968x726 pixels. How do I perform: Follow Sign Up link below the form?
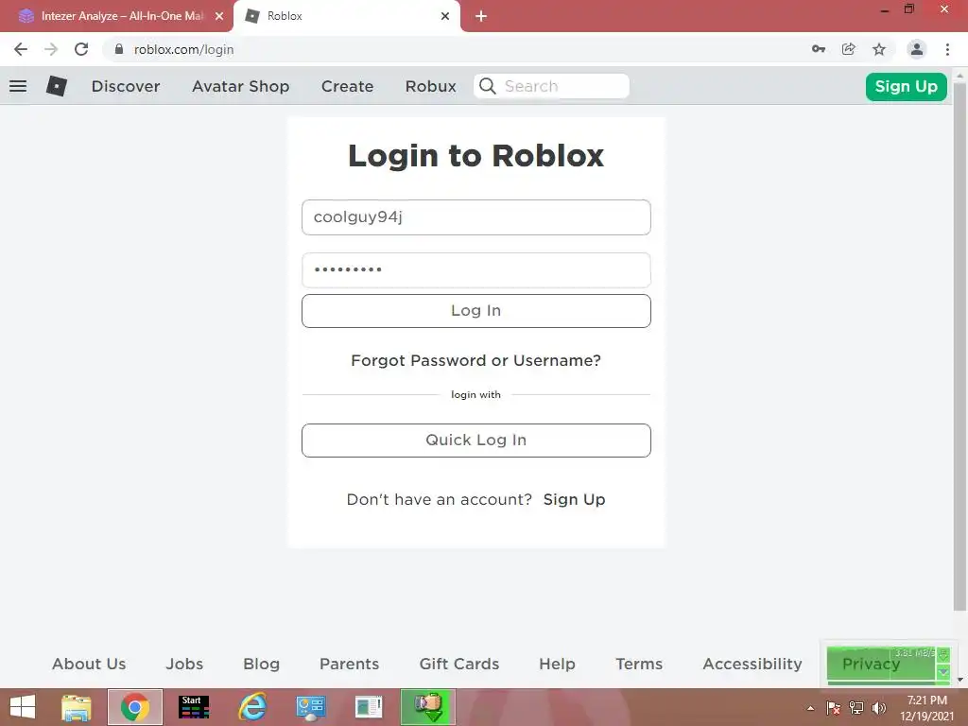click(x=574, y=499)
